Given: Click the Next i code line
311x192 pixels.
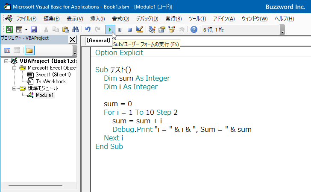Looking at the screenshot, I should tap(114, 138).
